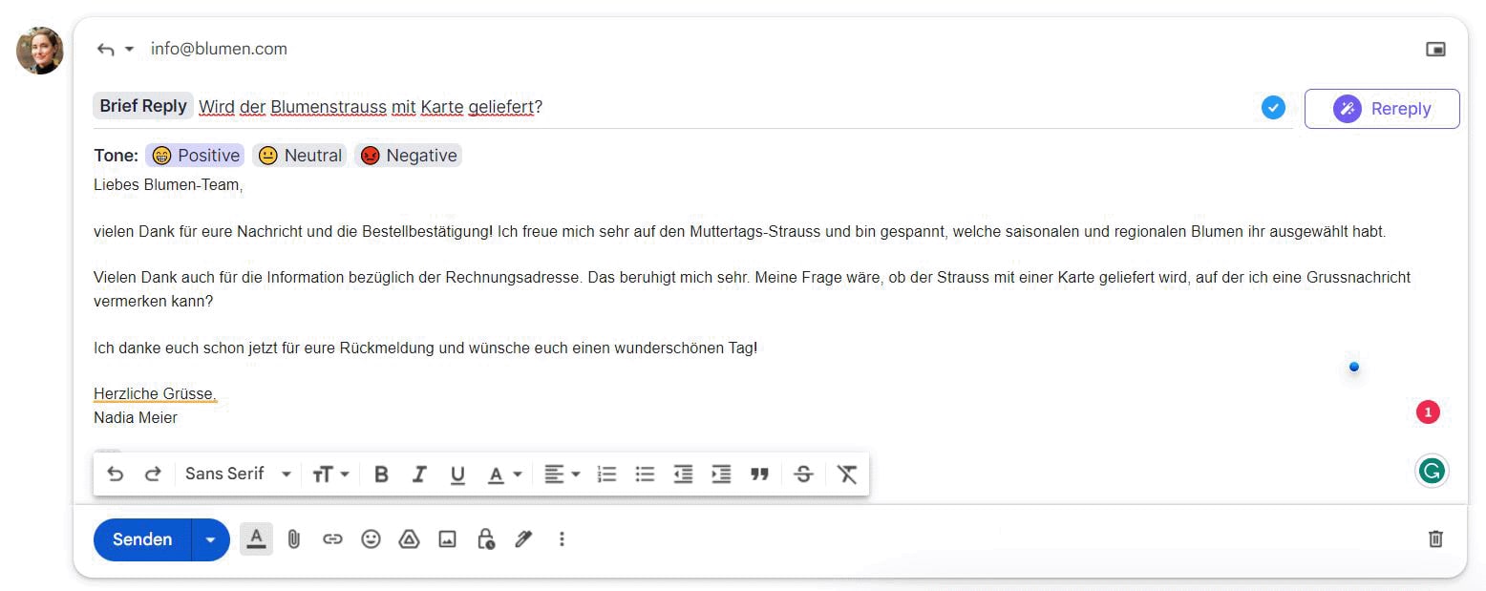Insert your signature with the pen icon
The height and width of the screenshot is (591, 1486).
(x=523, y=538)
